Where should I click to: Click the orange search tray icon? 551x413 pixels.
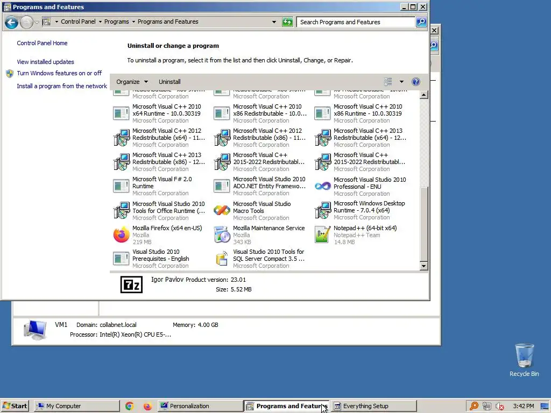coord(474,406)
